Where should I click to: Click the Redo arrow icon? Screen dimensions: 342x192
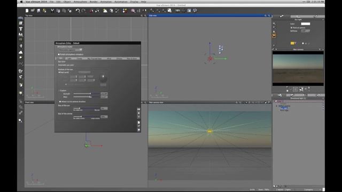click(x=83, y=11)
